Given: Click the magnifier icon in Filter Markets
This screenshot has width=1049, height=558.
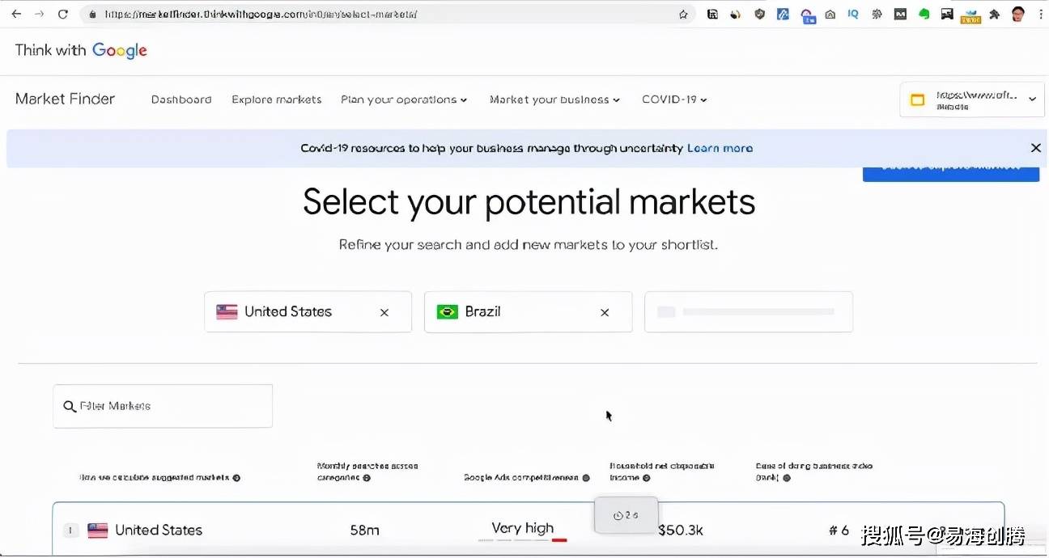Looking at the screenshot, I should tap(70, 406).
